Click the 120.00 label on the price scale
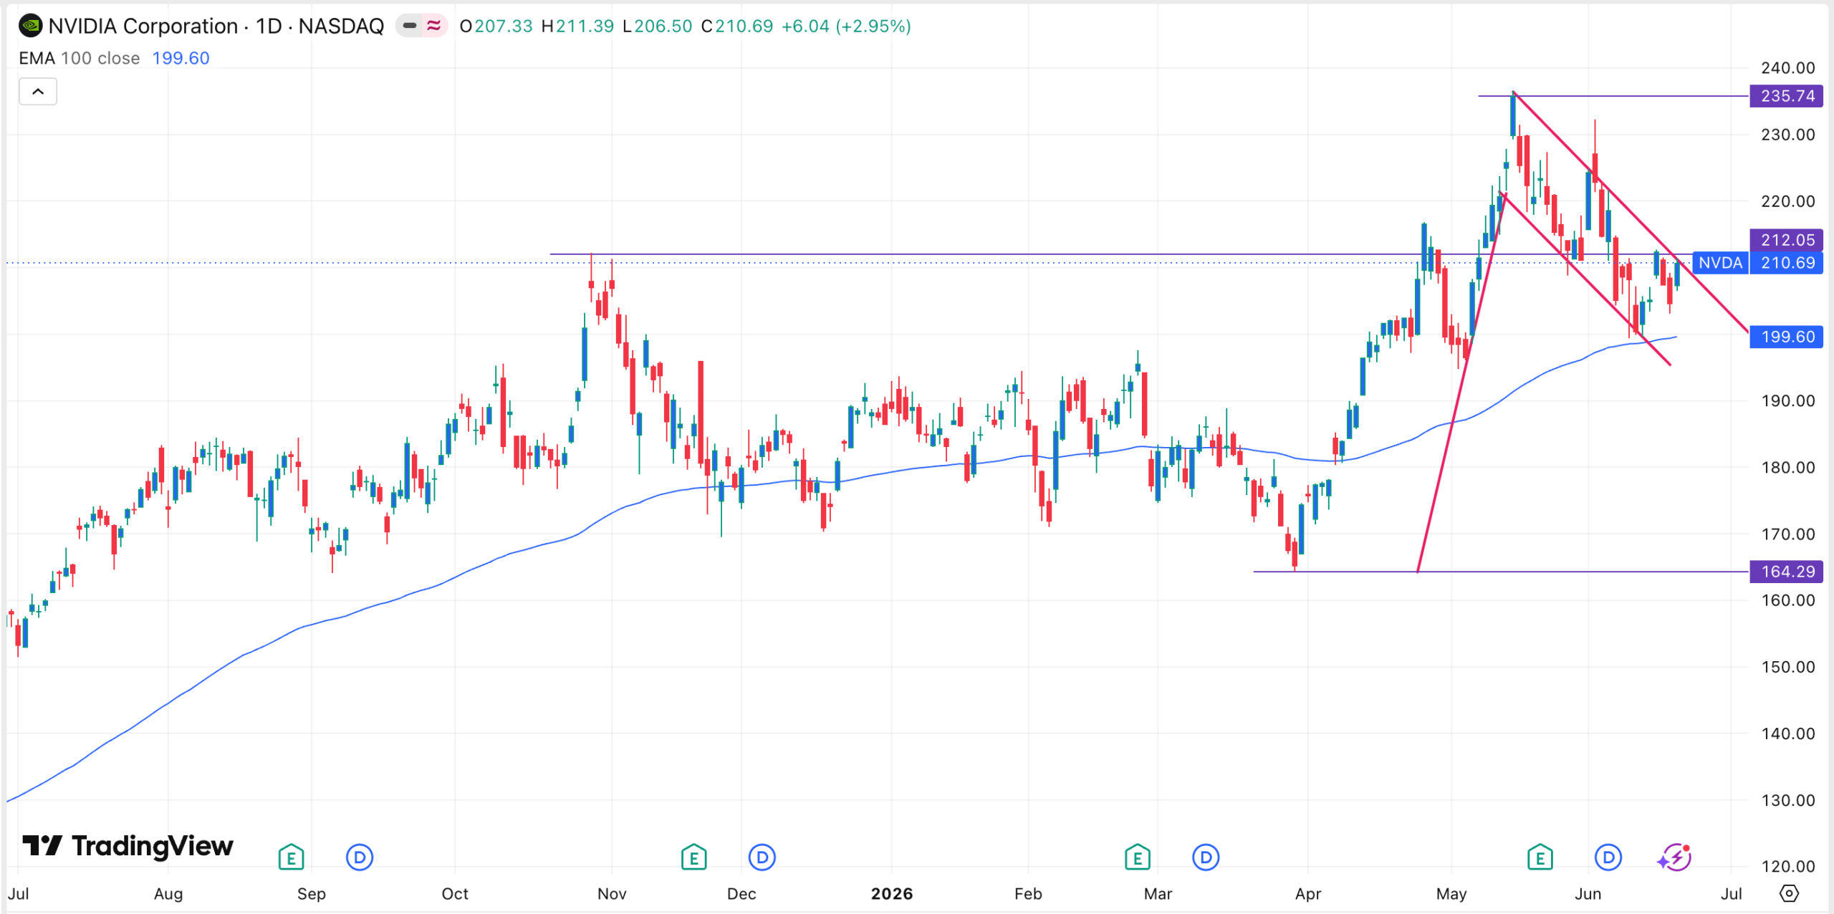 pyautogui.click(x=1788, y=867)
